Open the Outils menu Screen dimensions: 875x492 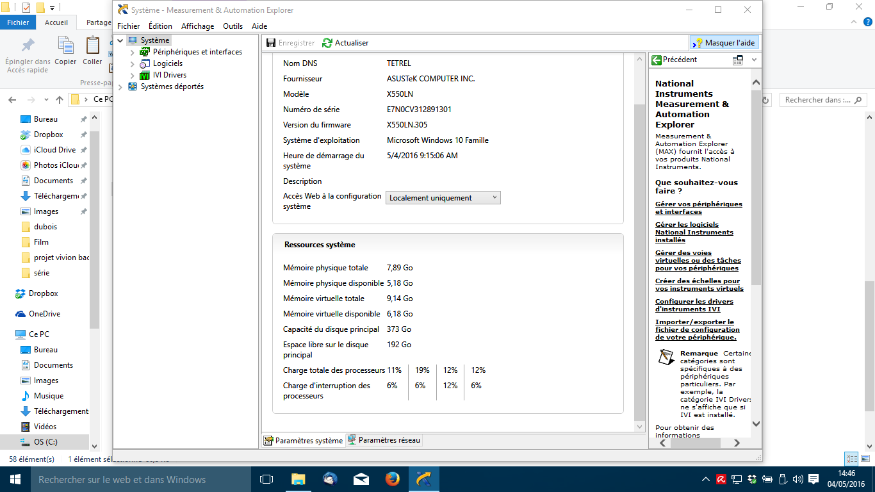click(233, 26)
